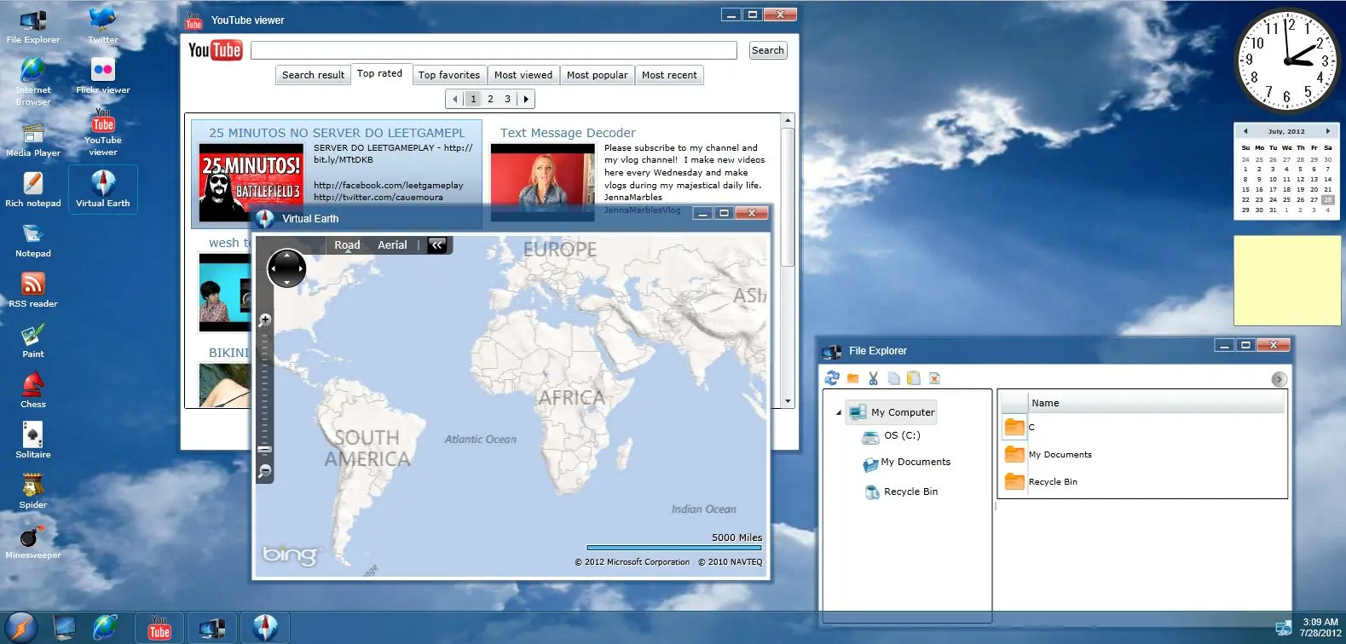Open the File Explorer desktop icon
This screenshot has height=644, width=1346.
click(x=33, y=26)
